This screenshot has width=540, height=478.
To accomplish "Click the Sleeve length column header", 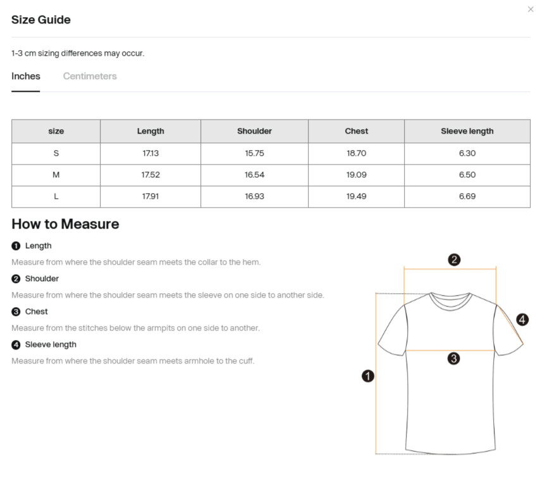I will coord(467,131).
